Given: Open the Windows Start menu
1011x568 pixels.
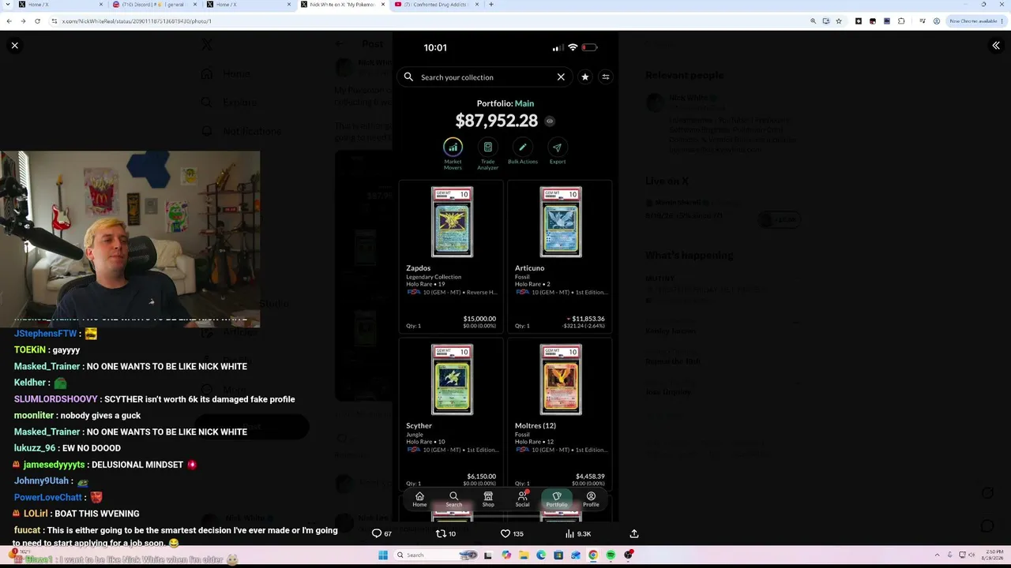Looking at the screenshot, I should pos(383,555).
